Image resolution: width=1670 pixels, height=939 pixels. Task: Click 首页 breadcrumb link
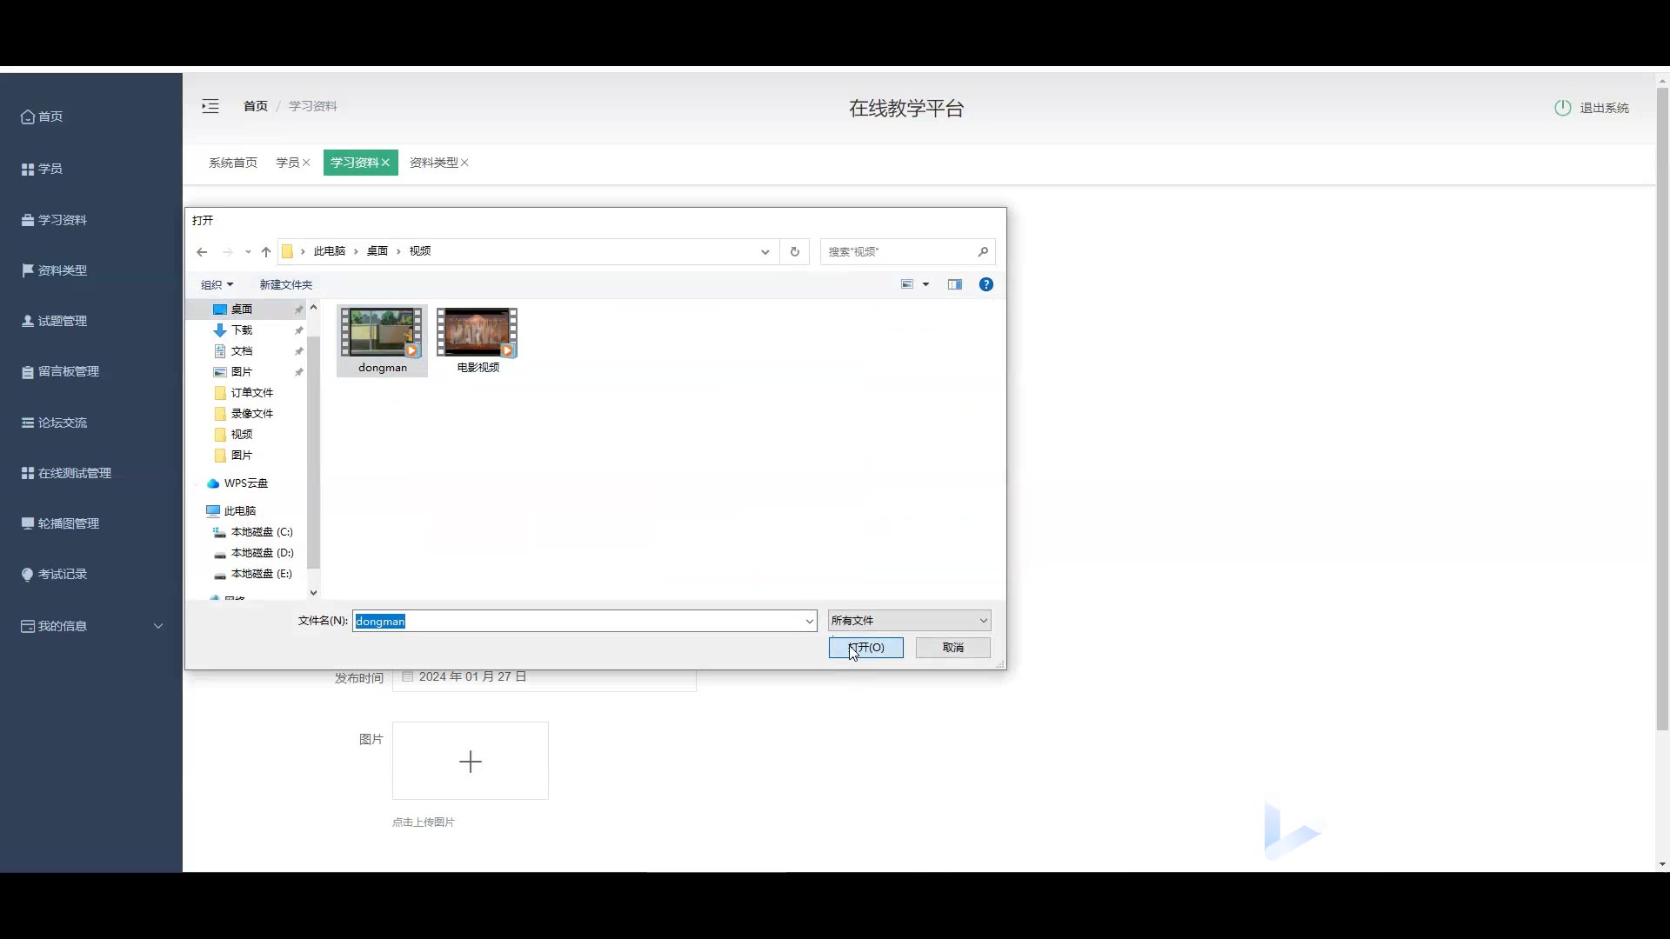[x=256, y=106]
